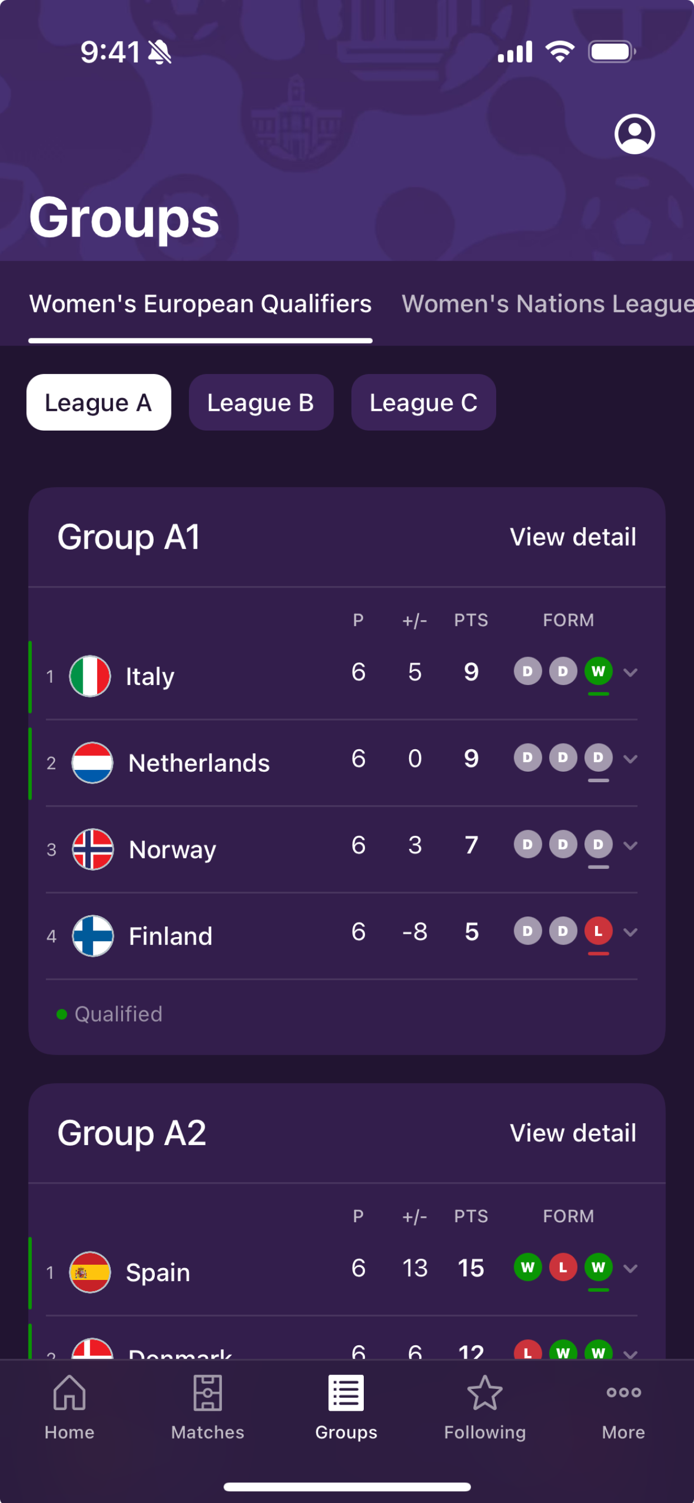Tap the Groups list icon
The width and height of the screenshot is (694, 1503).
(x=346, y=1394)
